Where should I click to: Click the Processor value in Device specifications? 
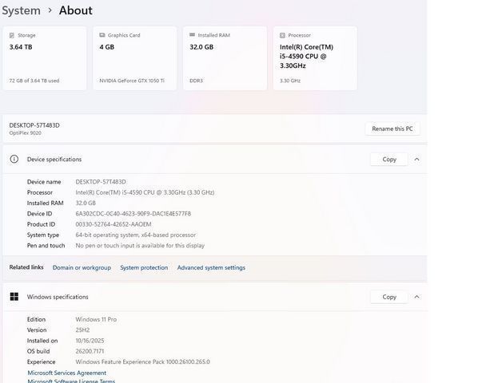[145, 192]
